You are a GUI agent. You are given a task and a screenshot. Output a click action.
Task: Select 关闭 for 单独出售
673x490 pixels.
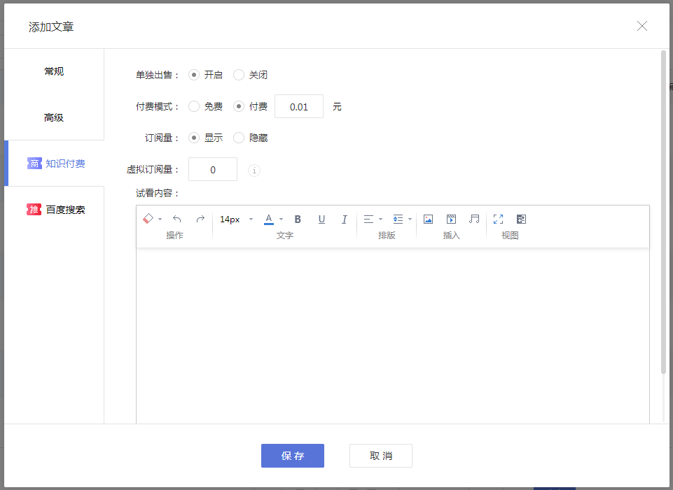pyautogui.click(x=239, y=75)
